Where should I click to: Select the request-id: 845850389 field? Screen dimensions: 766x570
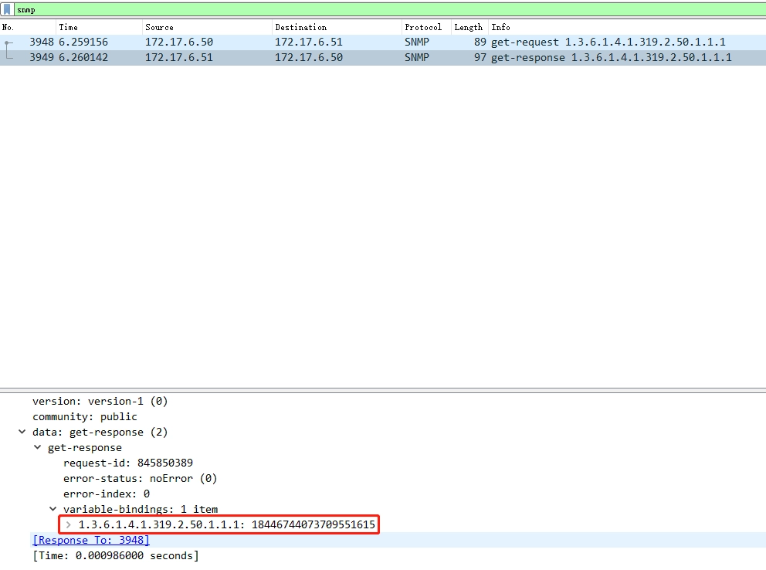127,463
